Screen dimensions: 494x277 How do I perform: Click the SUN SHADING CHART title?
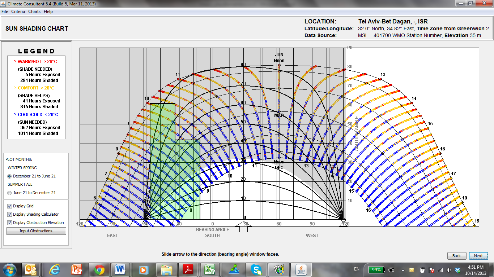coord(37,28)
